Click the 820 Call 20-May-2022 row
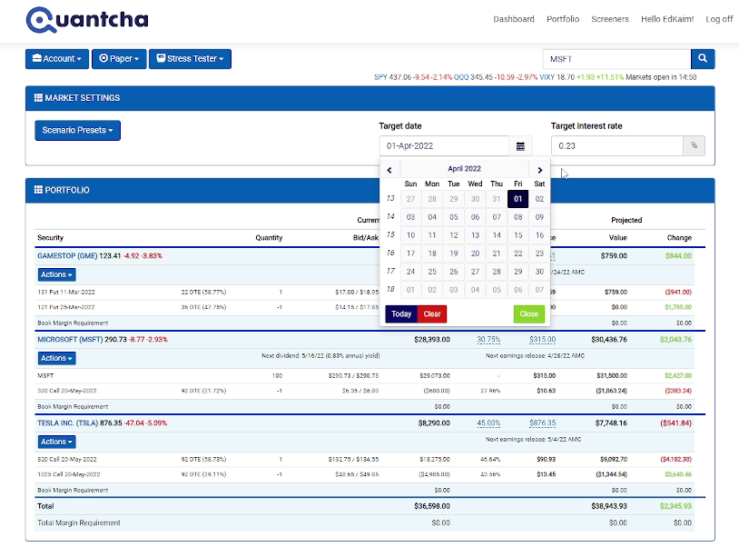 click(364, 459)
